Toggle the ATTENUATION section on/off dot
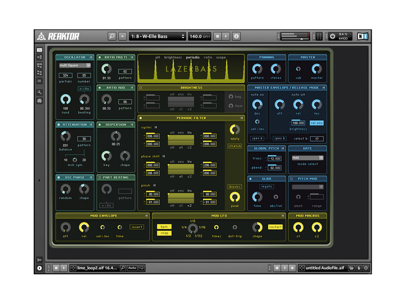The width and height of the screenshot is (403, 302). pos(59,124)
